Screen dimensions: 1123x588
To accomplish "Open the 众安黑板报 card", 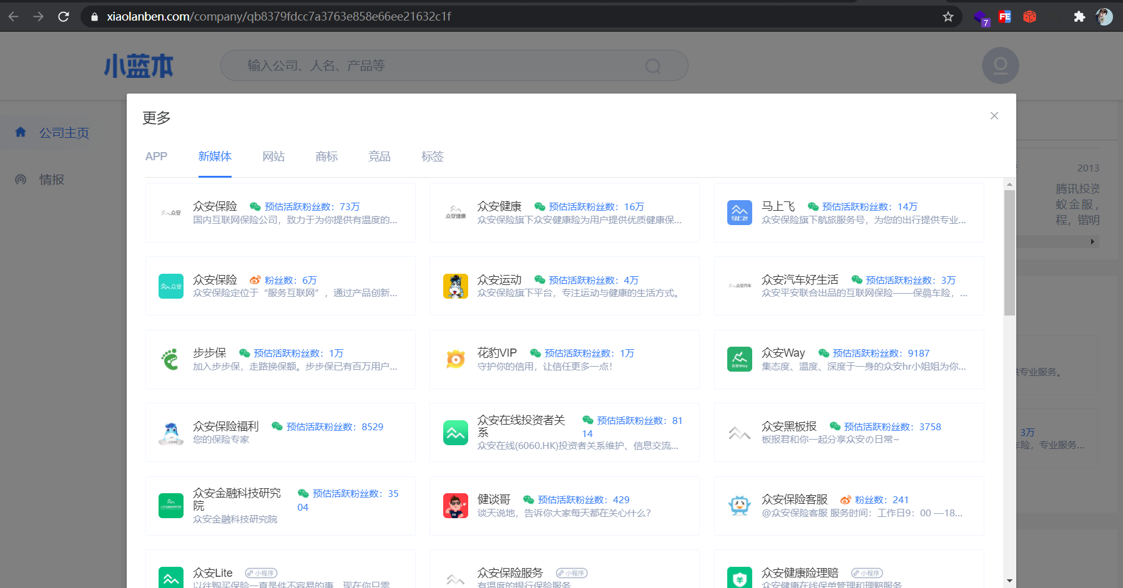I will click(849, 433).
